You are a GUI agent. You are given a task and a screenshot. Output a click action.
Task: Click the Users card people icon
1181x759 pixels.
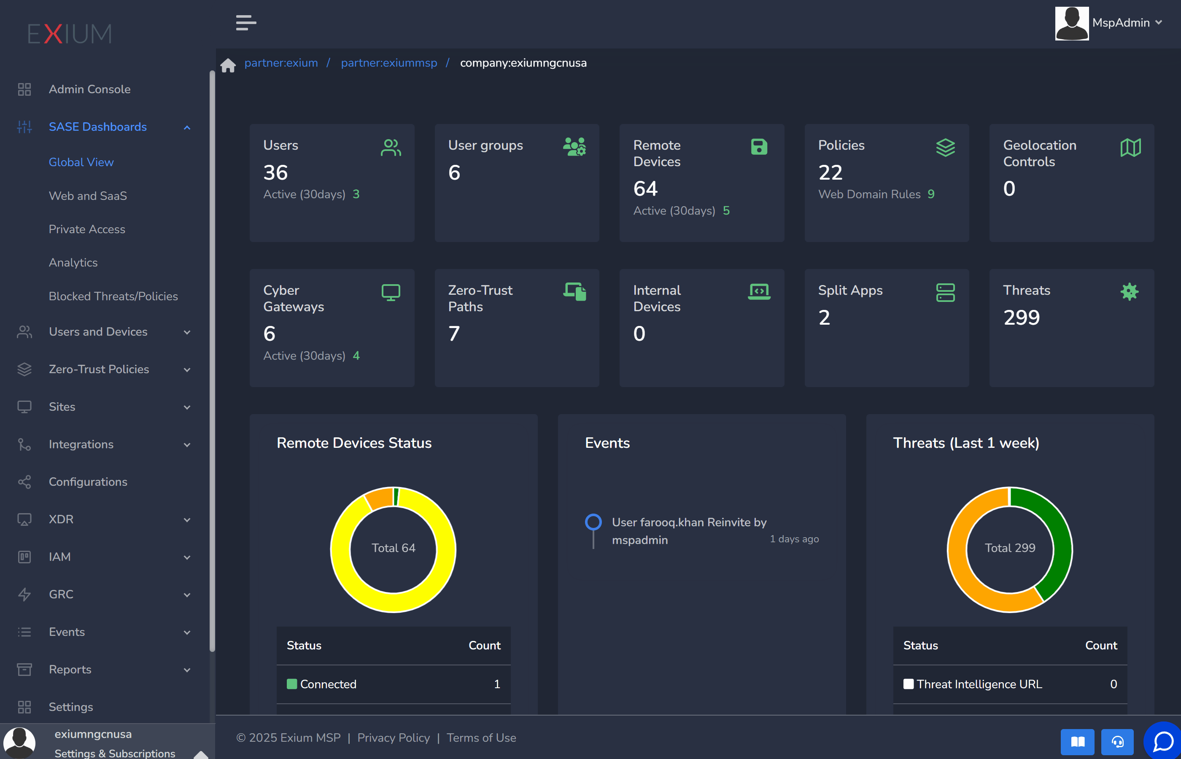click(x=391, y=147)
